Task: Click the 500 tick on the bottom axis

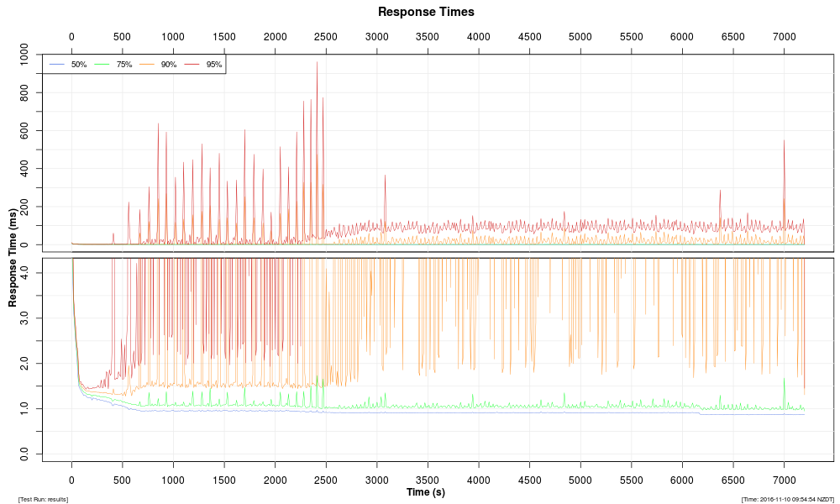Action: (x=122, y=480)
